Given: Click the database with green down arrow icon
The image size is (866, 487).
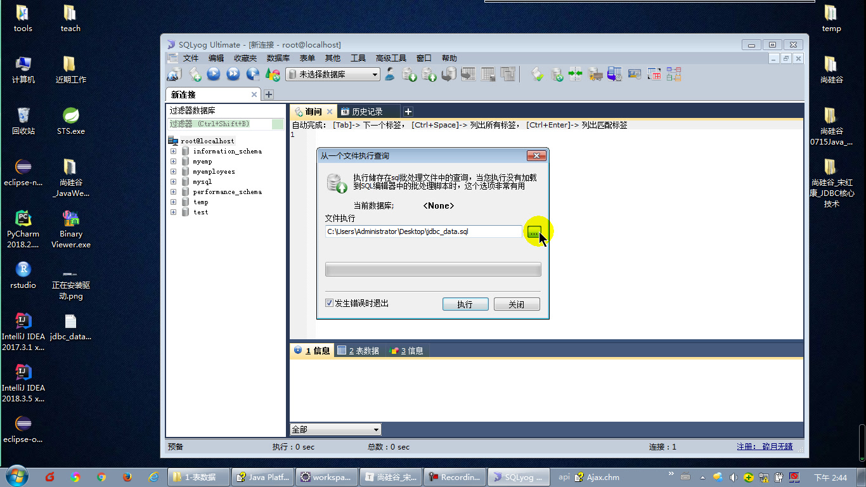Looking at the screenshot, I should pyautogui.click(x=410, y=74).
